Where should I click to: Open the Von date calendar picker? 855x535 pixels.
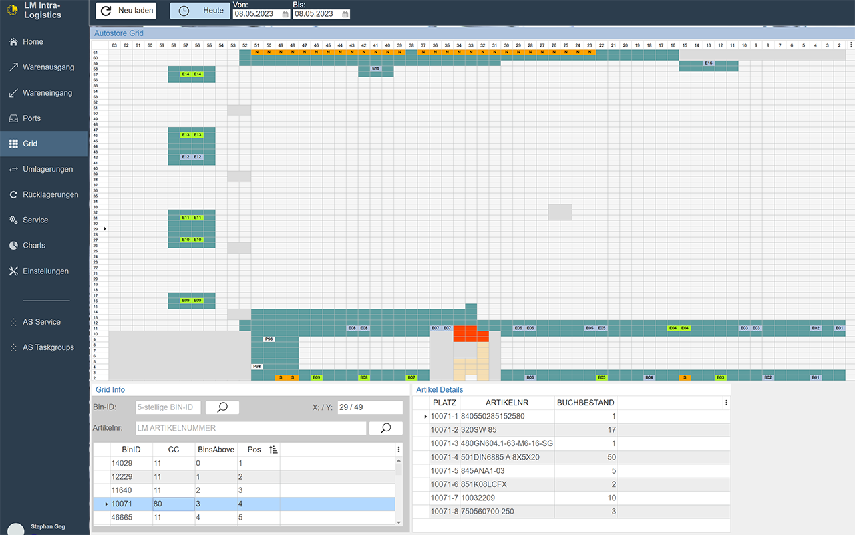(x=285, y=14)
